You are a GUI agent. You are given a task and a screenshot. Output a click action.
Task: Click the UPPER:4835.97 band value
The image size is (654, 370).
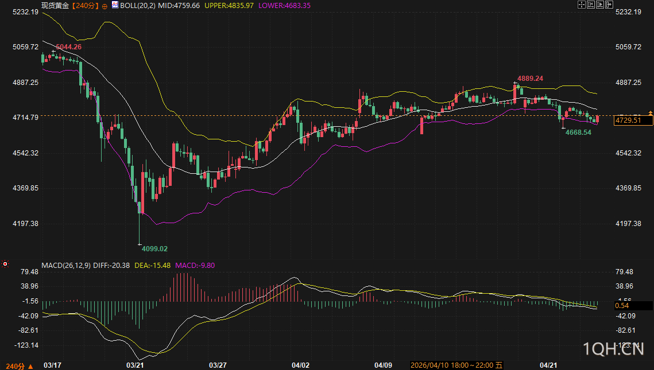pyautogui.click(x=229, y=5)
